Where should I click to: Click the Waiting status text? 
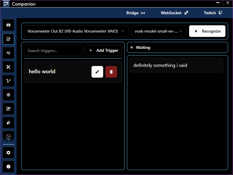[143, 47]
